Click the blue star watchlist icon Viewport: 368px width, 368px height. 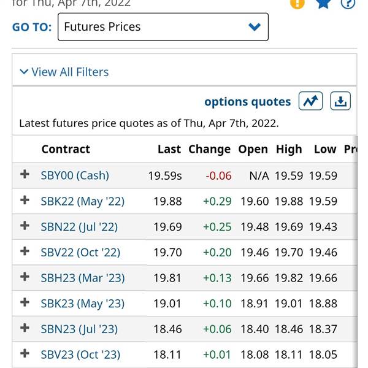pyautogui.click(x=323, y=3)
